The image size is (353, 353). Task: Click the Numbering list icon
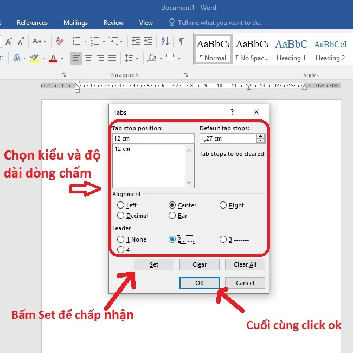[x=95, y=41]
